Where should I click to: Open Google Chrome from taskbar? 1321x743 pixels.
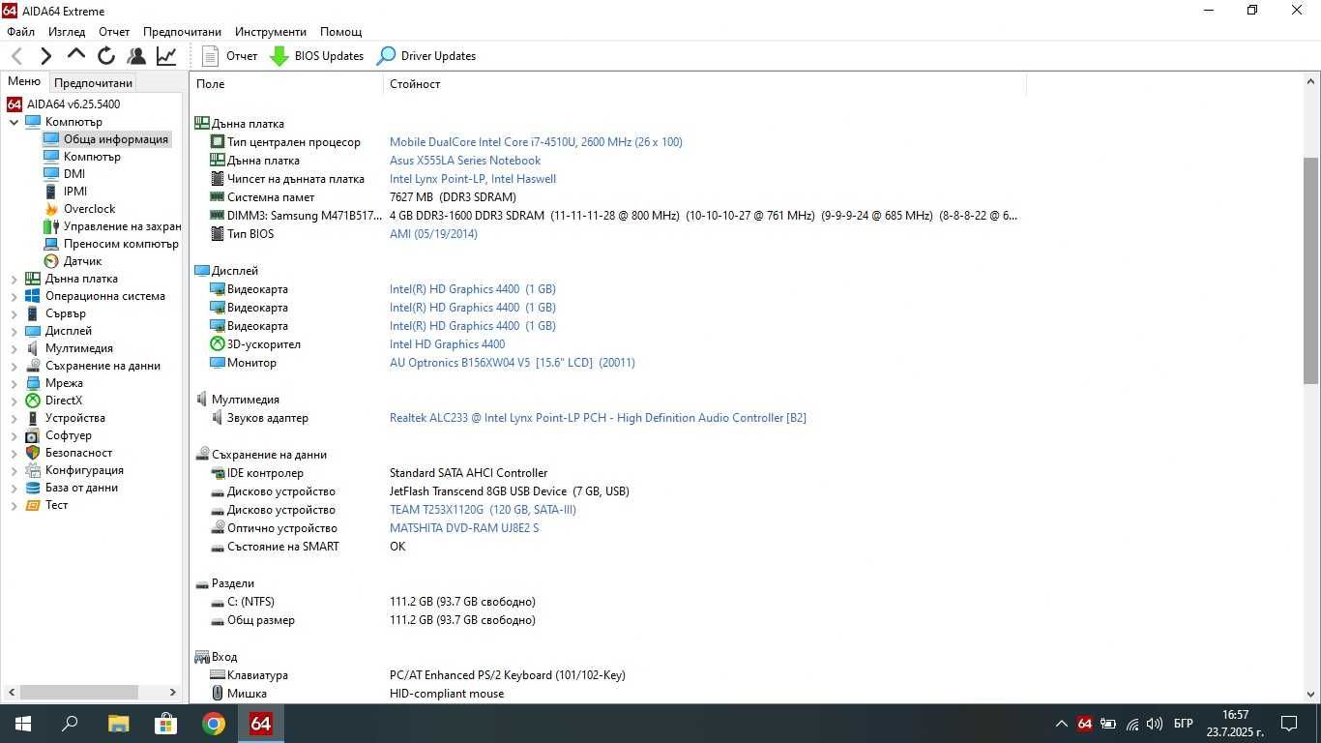point(213,724)
